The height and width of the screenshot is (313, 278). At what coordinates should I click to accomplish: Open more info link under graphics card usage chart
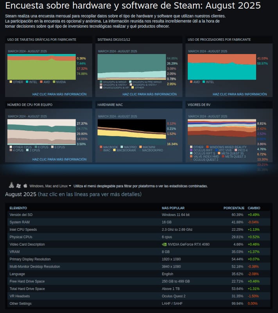(x=59, y=94)
